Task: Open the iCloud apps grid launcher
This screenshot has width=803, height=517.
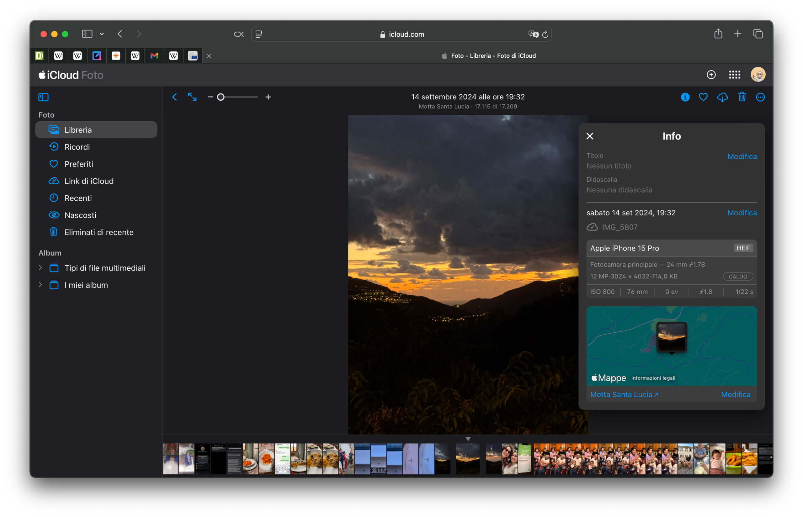Action: tap(734, 75)
